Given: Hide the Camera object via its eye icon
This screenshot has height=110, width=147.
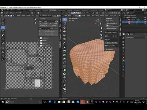Looking at the screenshot, I should tap(145, 20).
